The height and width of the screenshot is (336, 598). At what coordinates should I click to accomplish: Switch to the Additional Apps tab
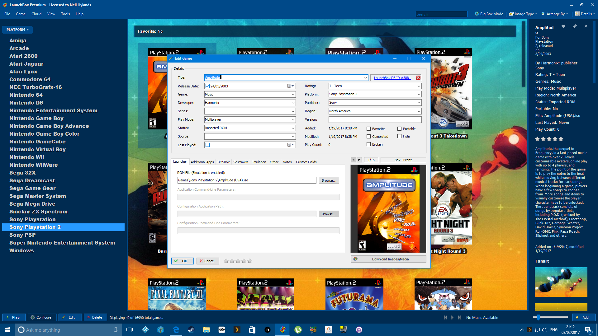coord(202,162)
